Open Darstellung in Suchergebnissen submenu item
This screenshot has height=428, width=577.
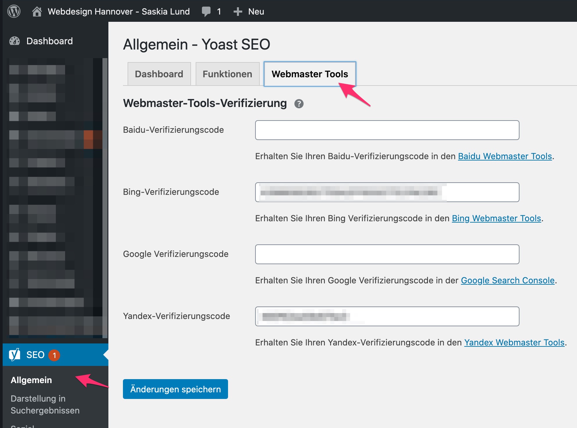point(45,405)
